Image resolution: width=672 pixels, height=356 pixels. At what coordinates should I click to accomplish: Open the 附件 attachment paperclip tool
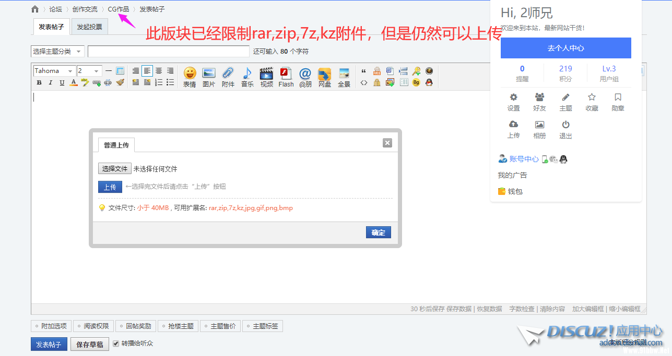coord(228,76)
